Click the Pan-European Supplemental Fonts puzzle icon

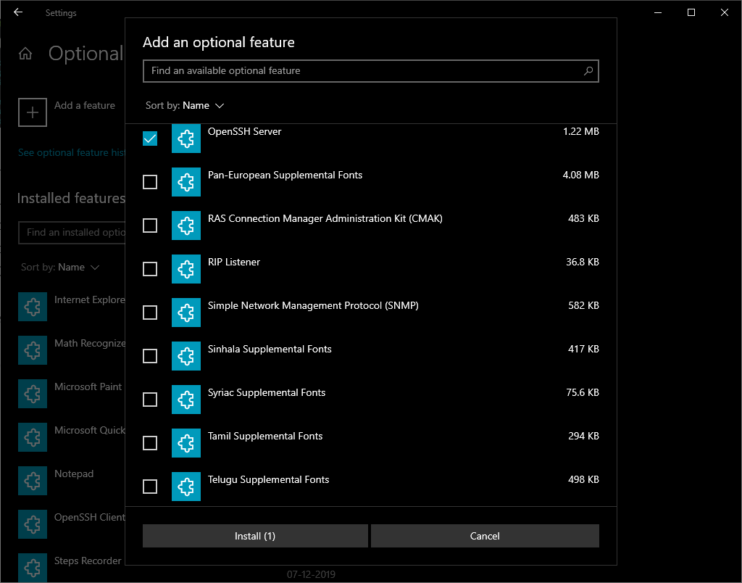pyautogui.click(x=186, y=182)
